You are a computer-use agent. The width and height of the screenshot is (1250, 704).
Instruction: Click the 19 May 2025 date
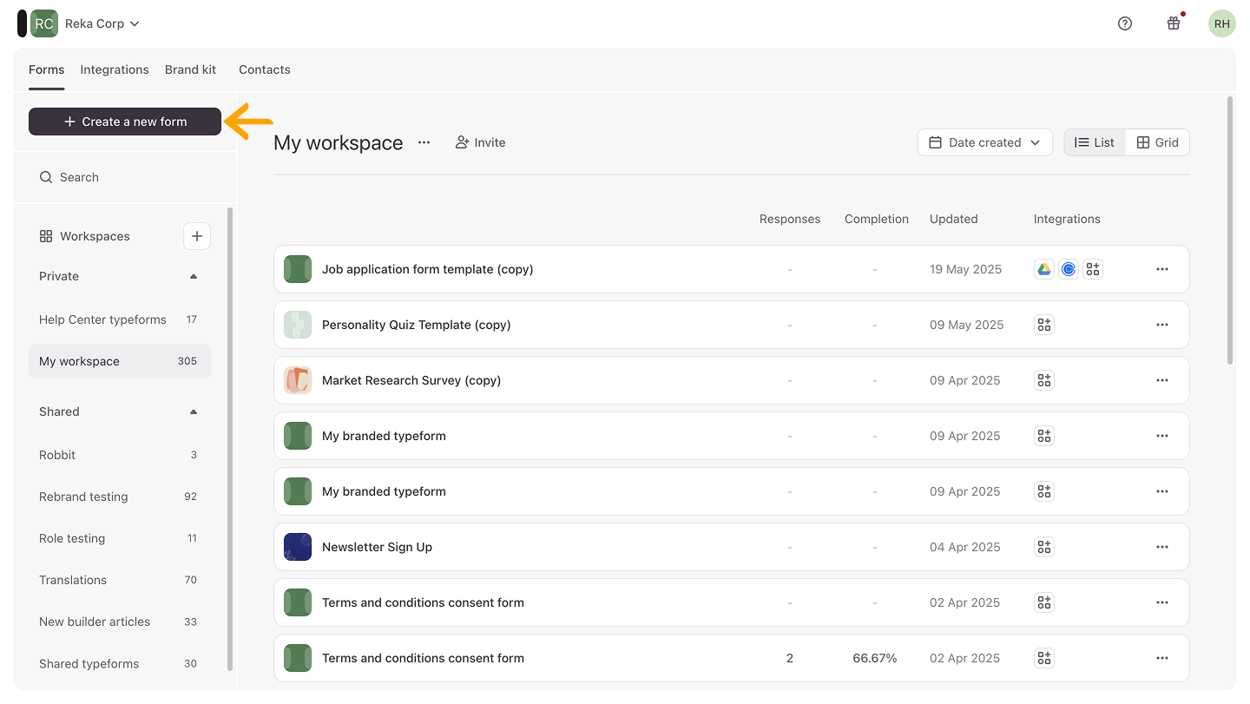(965, 269)
